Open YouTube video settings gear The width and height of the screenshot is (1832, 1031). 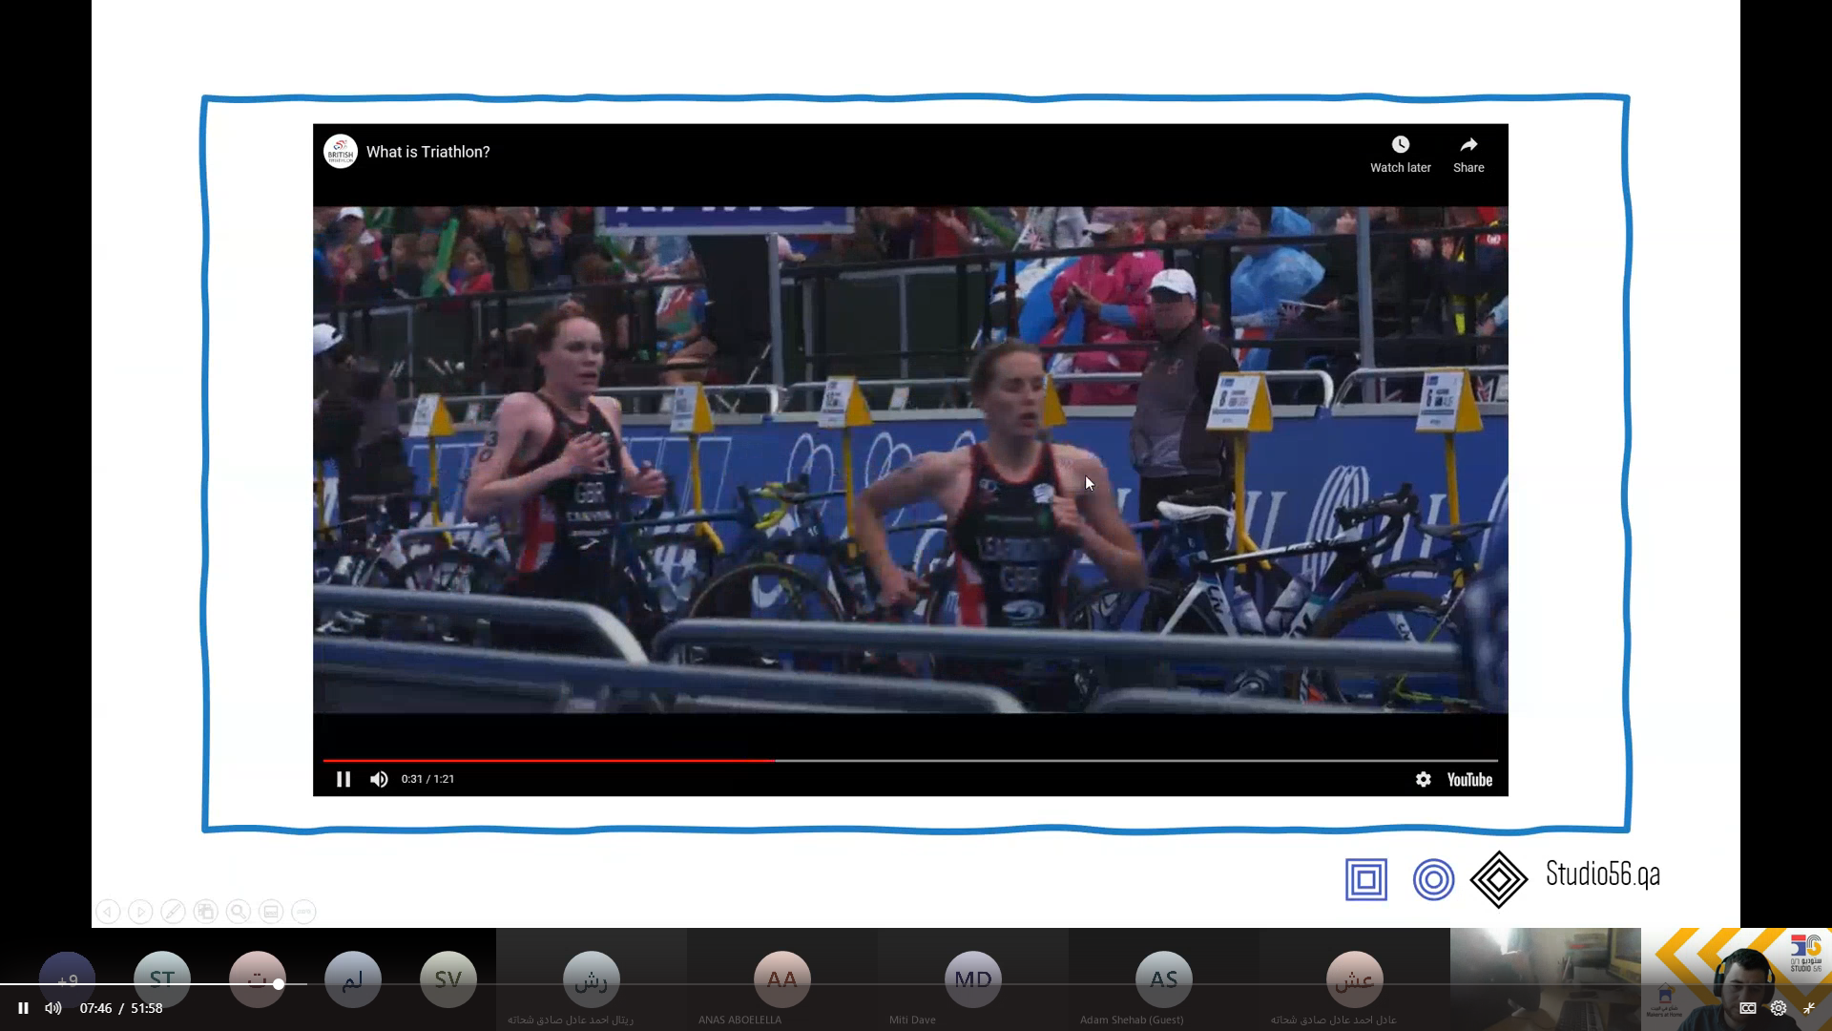[1423, 779]
